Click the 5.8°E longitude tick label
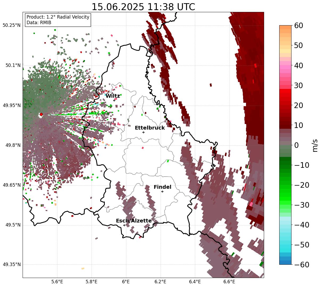Image resolution: width=321 pixels, height=287 pixels. tap(92, 281)
